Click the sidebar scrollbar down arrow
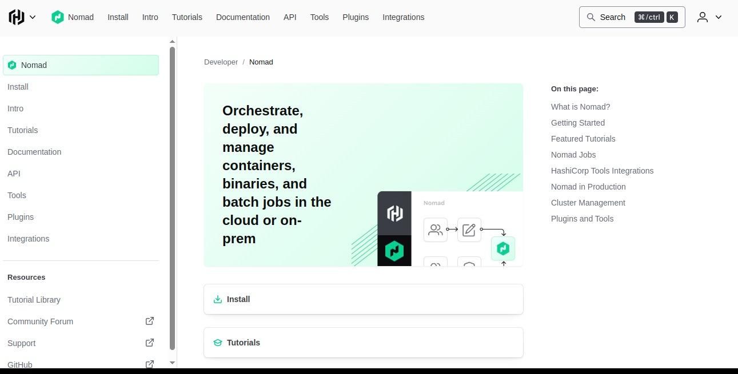The image size is (738, 374). tap(172, 363)
